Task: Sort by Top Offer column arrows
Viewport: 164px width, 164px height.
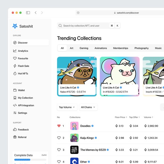Action: pyautogui.click(x=139, y=117)
